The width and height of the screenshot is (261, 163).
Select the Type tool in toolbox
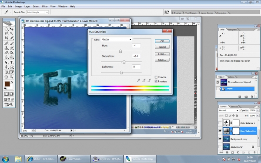tap(12, 62)
